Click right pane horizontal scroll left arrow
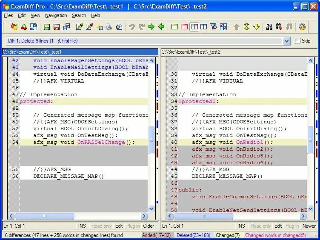The image size is (320, 240). pos(170,216)
